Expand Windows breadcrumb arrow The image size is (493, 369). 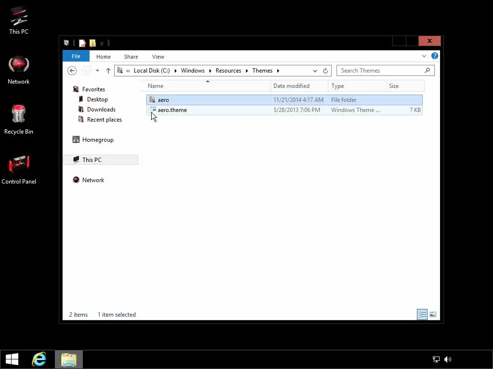click(x=210, y=71)
